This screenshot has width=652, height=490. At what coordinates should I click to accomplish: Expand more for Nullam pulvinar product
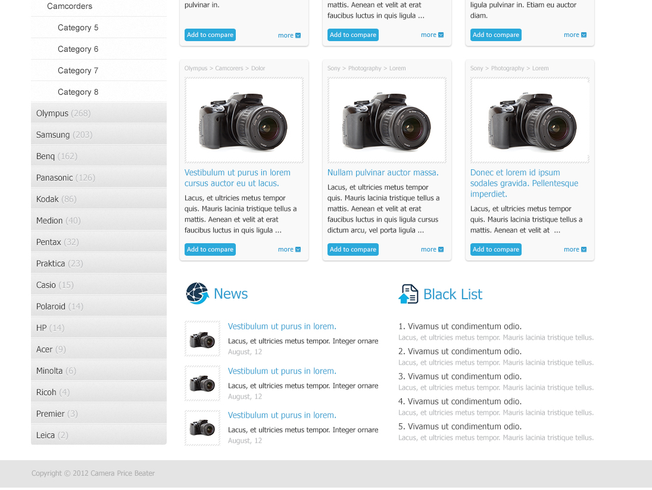pyautogui.click(x=432, y=250)
